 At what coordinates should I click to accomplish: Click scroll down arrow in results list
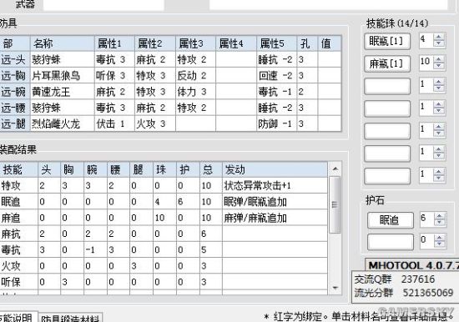click(335, 288)
